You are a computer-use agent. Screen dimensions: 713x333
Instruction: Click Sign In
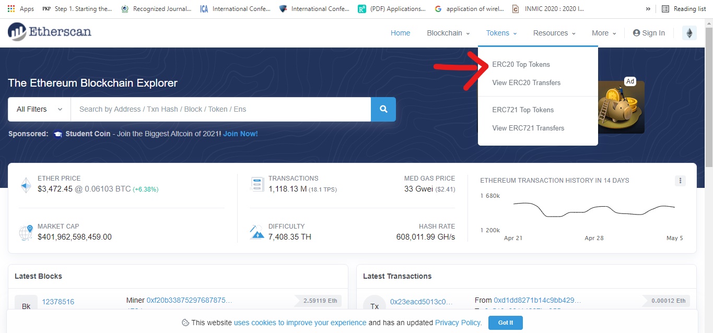click(649, 33)
